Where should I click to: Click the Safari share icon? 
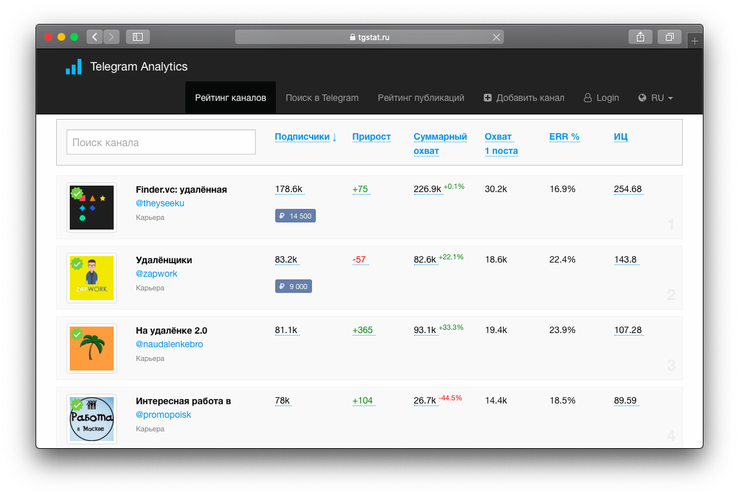coord(640,37)
